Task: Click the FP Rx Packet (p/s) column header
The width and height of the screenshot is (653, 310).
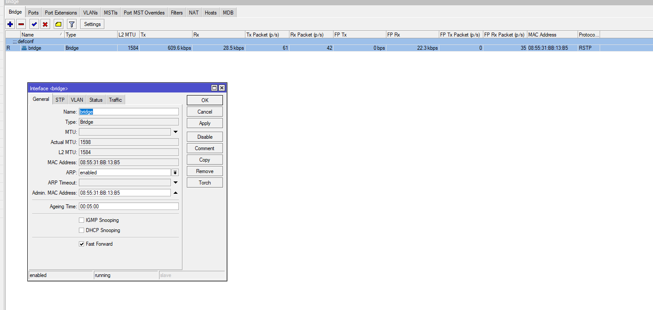Action: tap(505, 35)
